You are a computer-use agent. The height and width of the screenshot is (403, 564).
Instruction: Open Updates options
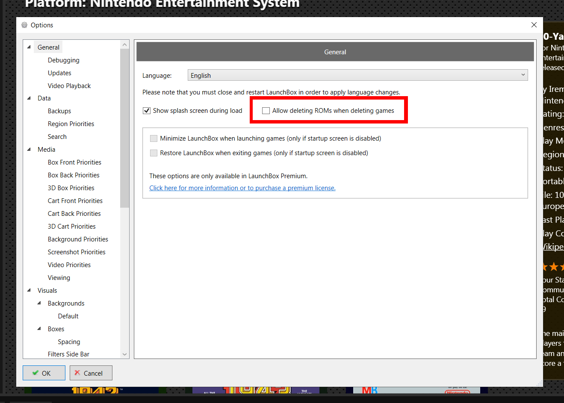point(59,73)
